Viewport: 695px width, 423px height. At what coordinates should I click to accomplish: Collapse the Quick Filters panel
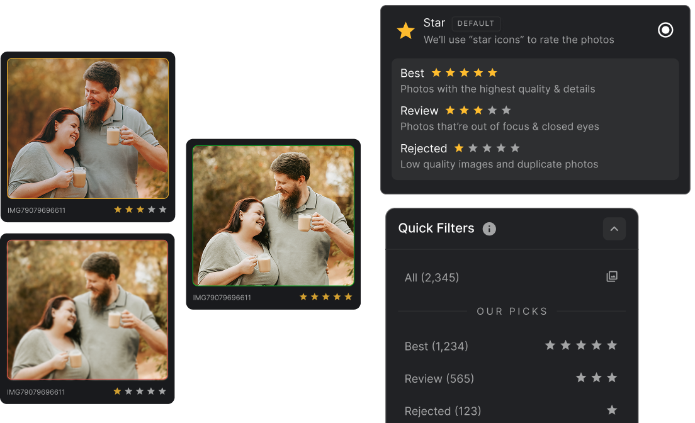[x=614, y=229]
